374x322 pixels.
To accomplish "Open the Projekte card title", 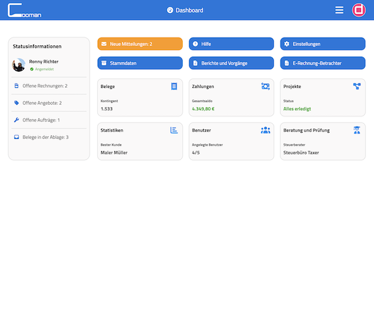I will click(292, 87).
